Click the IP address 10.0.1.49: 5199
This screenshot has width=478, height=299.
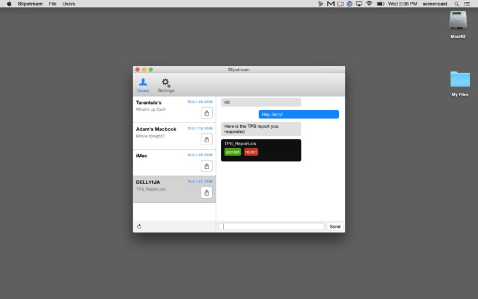coord(200,155)
